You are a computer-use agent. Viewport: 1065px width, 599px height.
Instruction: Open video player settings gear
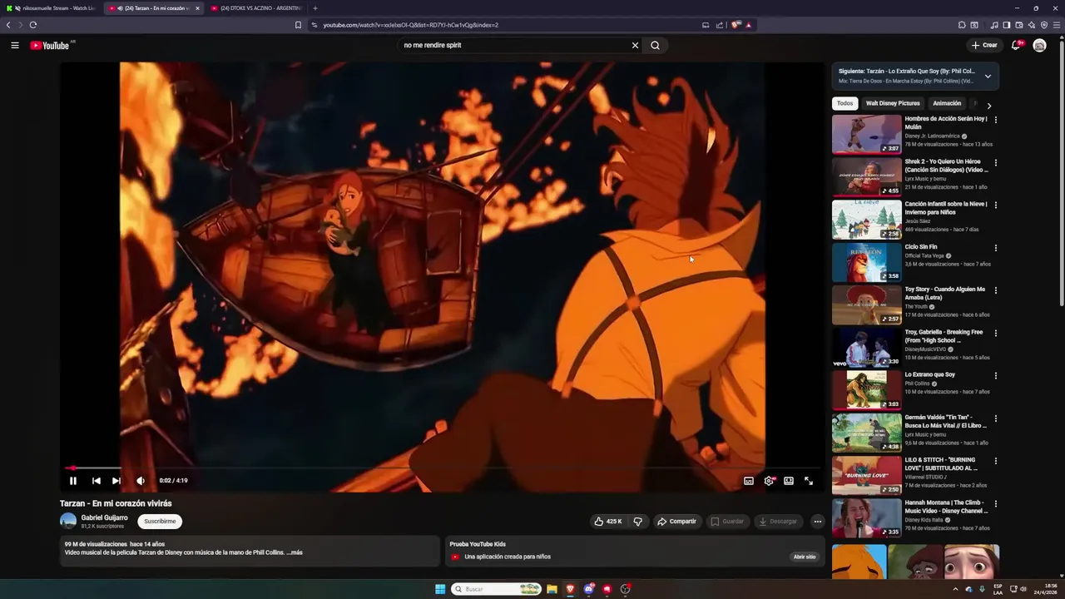click(x=769, y=481)
